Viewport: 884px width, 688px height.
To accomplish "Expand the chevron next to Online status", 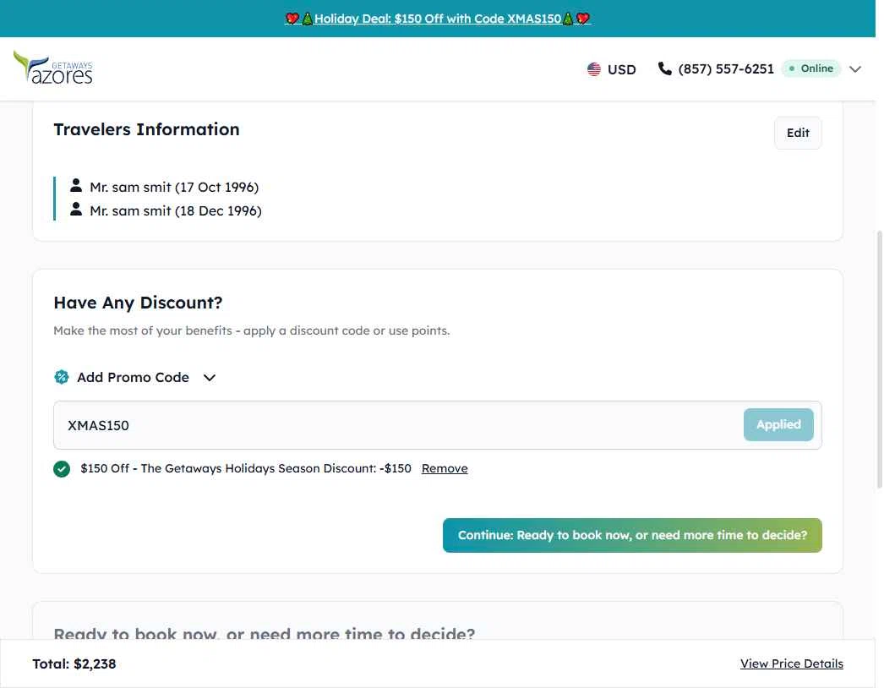I will click(854, 68).
